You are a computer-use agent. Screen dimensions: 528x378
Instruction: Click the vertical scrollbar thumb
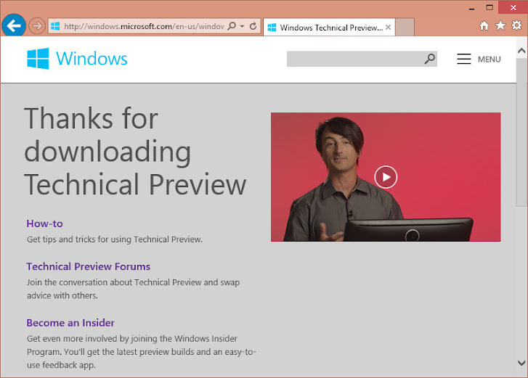pyautogui.click(x=521, y=131)
